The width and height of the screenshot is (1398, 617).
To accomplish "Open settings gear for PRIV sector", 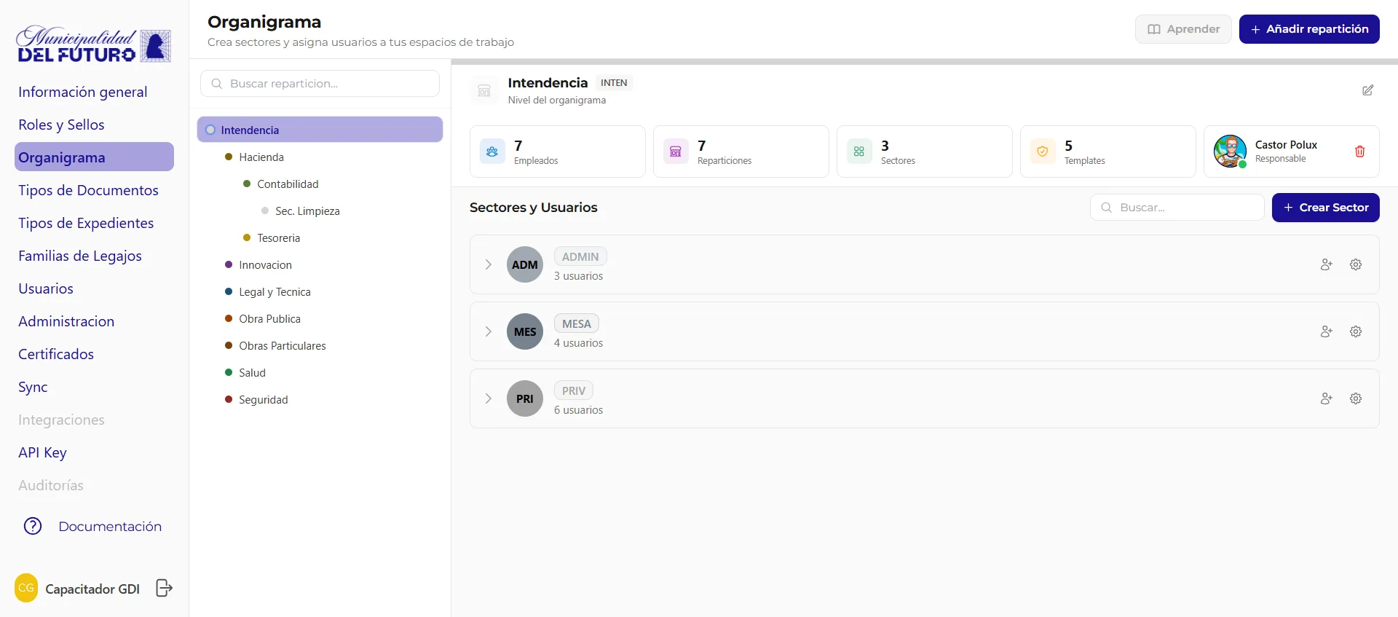I will tap(1355, 398).
